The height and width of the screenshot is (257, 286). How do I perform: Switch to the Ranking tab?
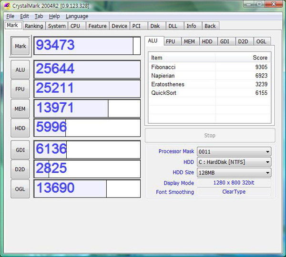pos(34,26)
